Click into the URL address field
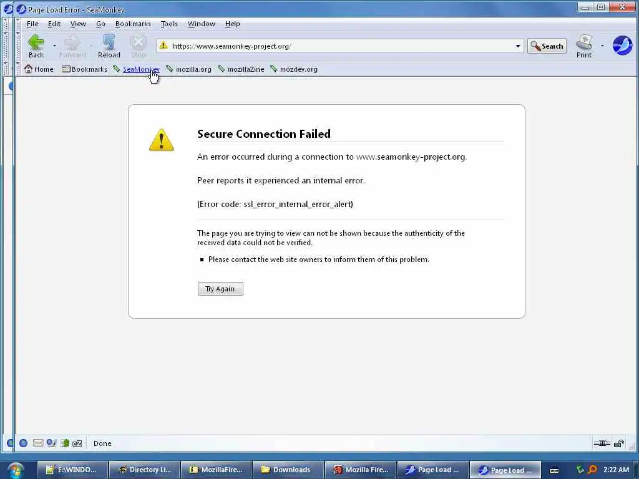This screenshot has width=639, height=479. (341, 46)
